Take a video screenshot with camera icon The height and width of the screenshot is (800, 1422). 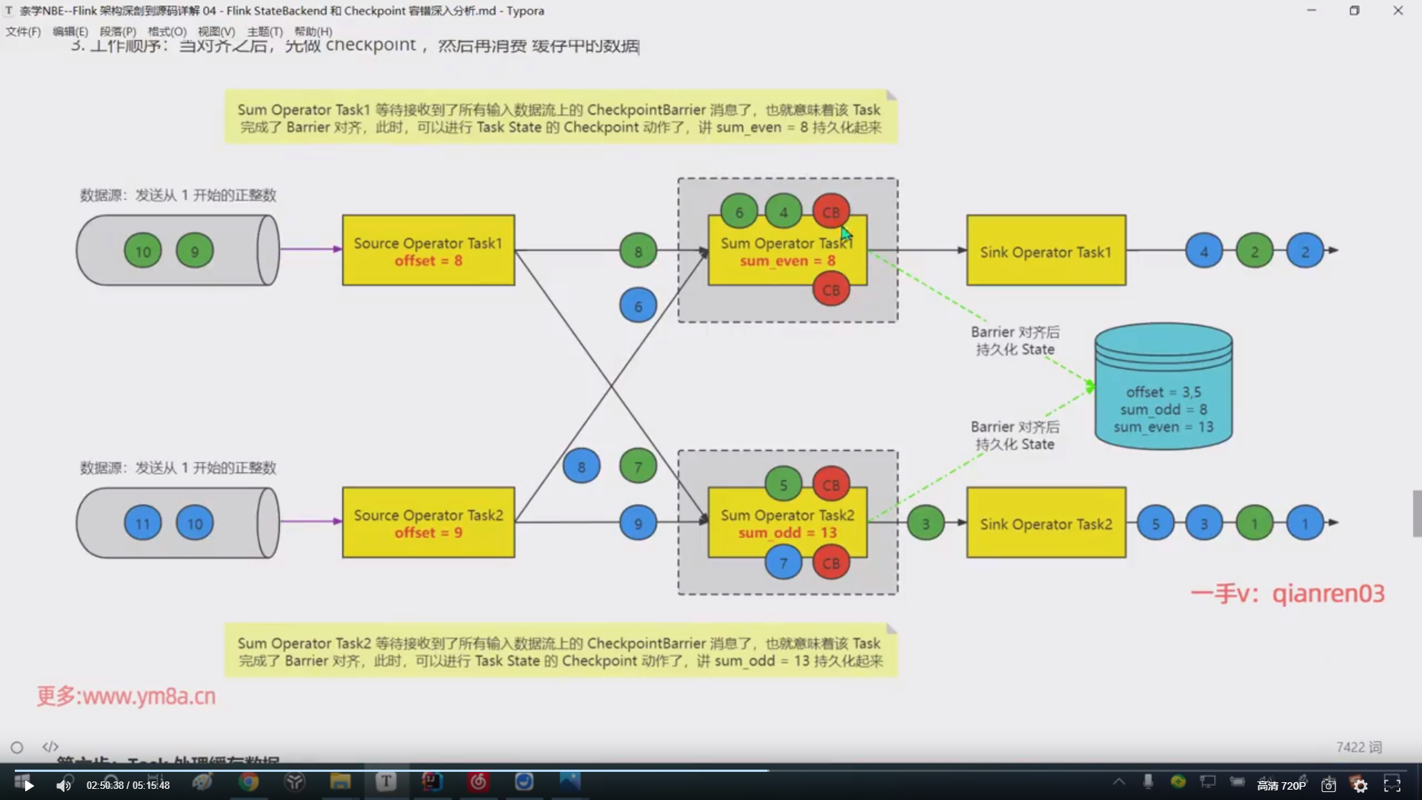point(1329,785)
